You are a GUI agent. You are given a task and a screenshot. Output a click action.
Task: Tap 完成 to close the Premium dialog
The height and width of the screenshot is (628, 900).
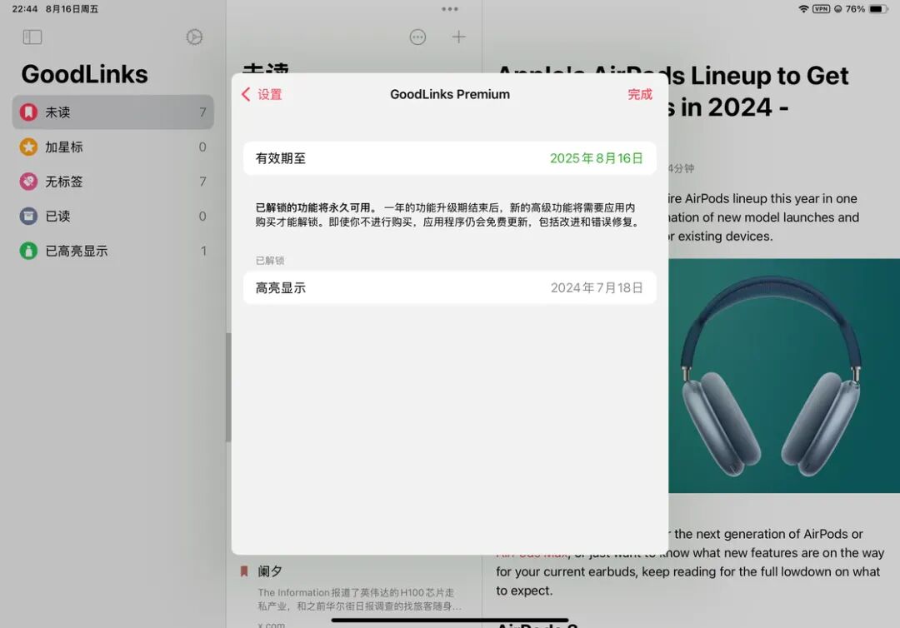(640, 94)
